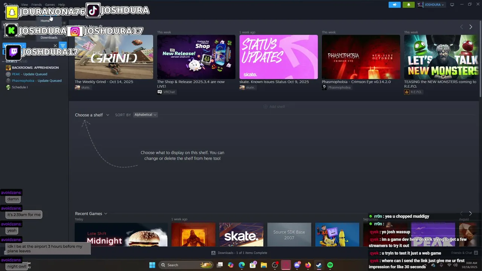Select Phasmophobia - Update Queued entry
The width and height of the screenshot is (482, 271).
37,81
